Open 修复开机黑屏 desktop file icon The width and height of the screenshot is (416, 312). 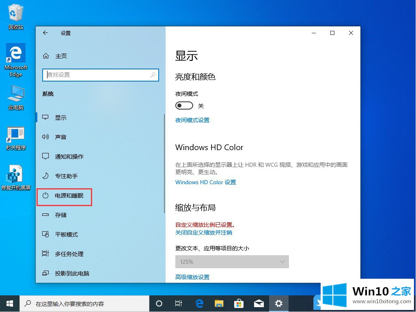point(16,178)
